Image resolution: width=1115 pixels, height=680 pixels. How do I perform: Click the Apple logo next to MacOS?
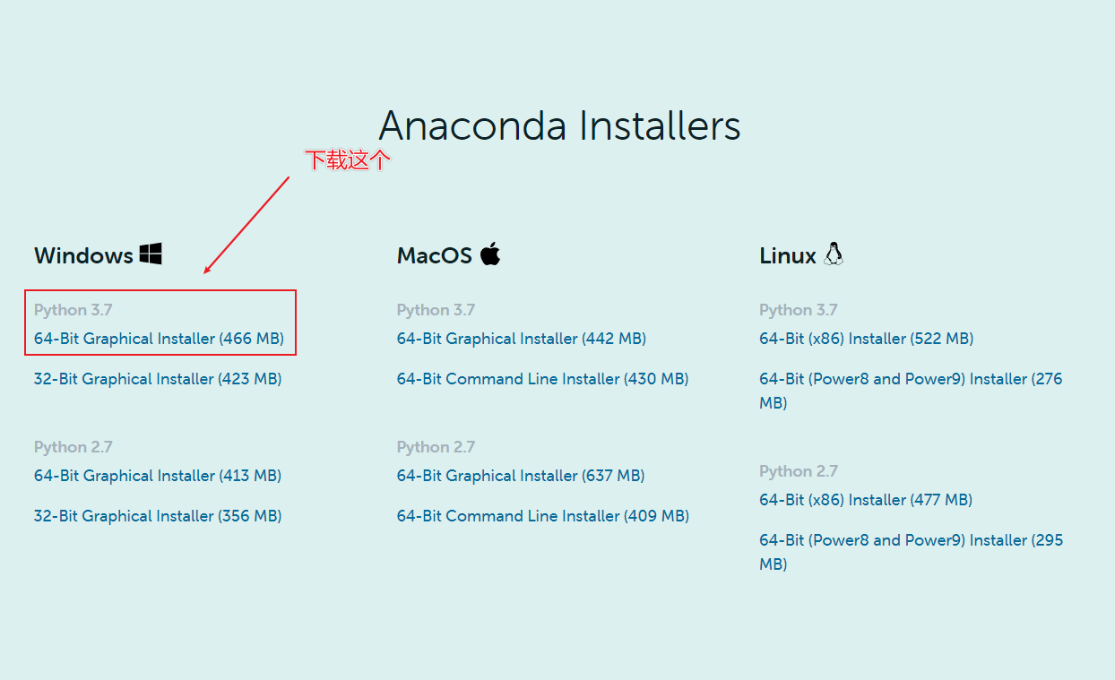pos(489,254)
